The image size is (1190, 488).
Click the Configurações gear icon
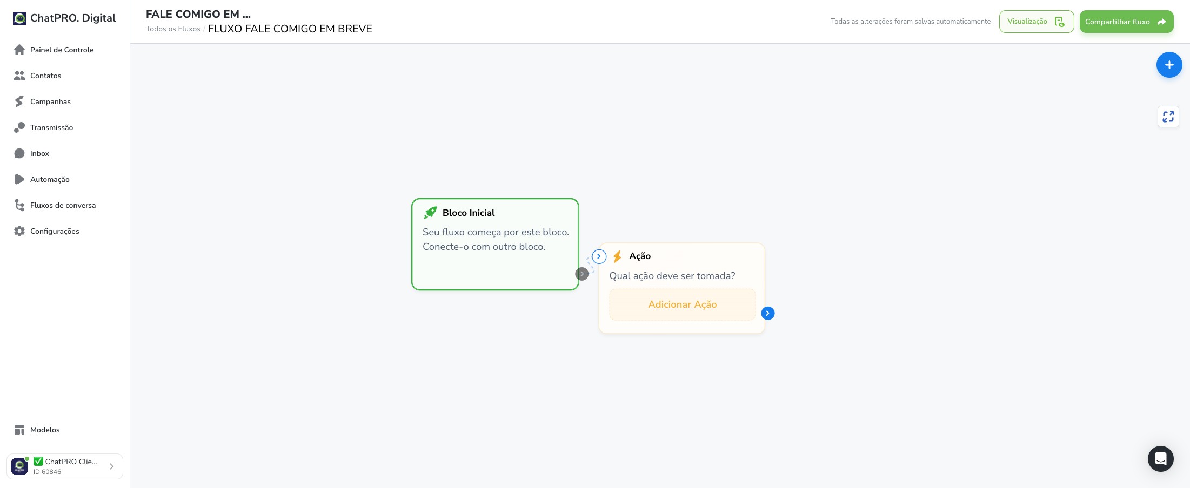tap(19, 231)
